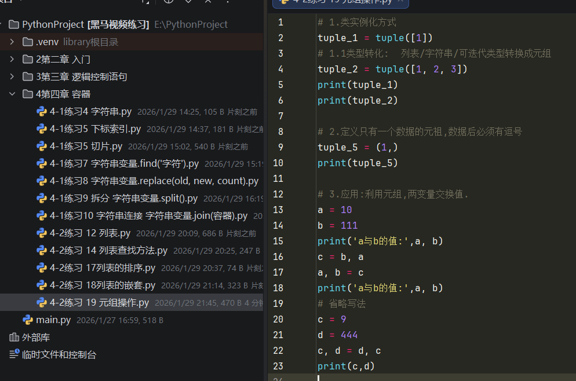The width and height of the screenshot is (576, 381).
Task: Open file 4-1练习9 拆分 字符串变量.split().py
Action: click(124, 198)
